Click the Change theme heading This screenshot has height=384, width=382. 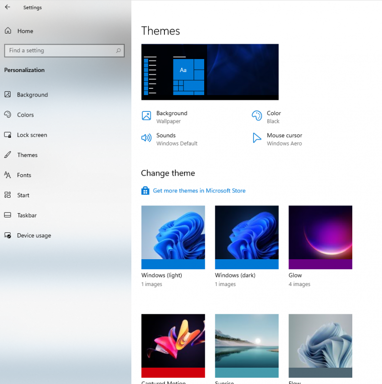pos(168,173)
